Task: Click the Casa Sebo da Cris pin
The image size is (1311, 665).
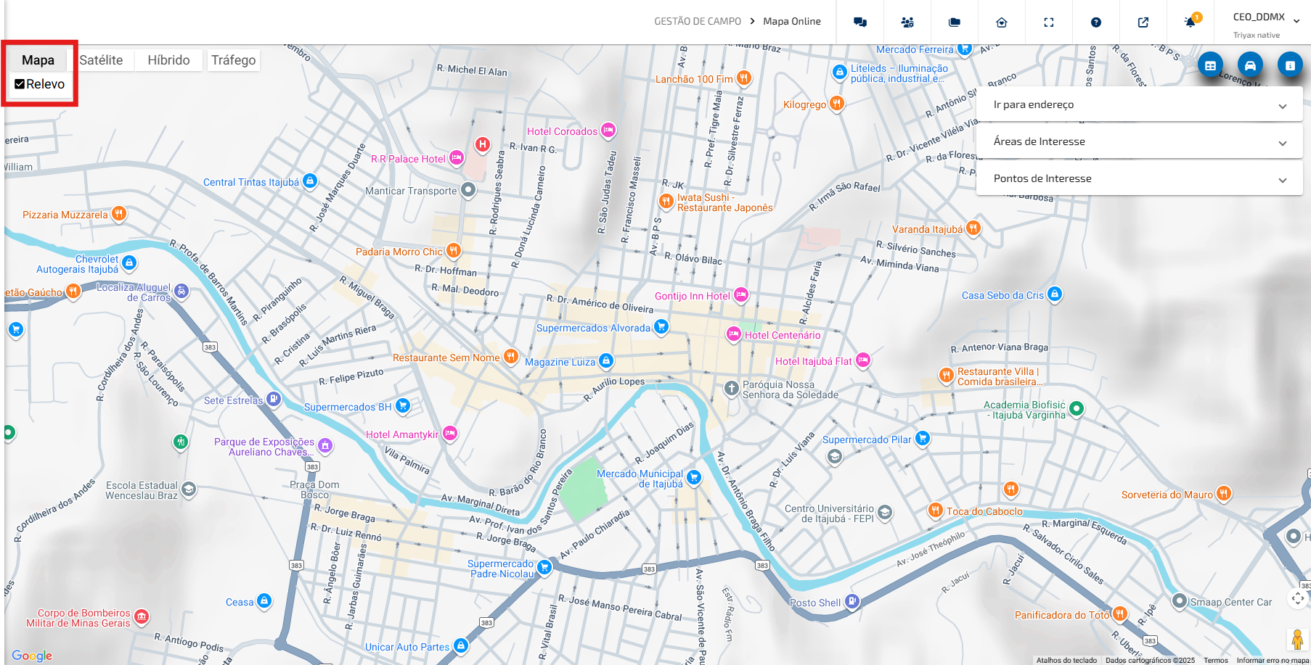Action: [1055, 294]
